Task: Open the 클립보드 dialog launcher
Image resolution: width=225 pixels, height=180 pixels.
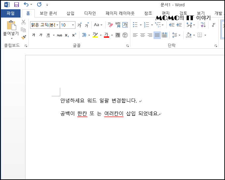Action: (26, 46)
